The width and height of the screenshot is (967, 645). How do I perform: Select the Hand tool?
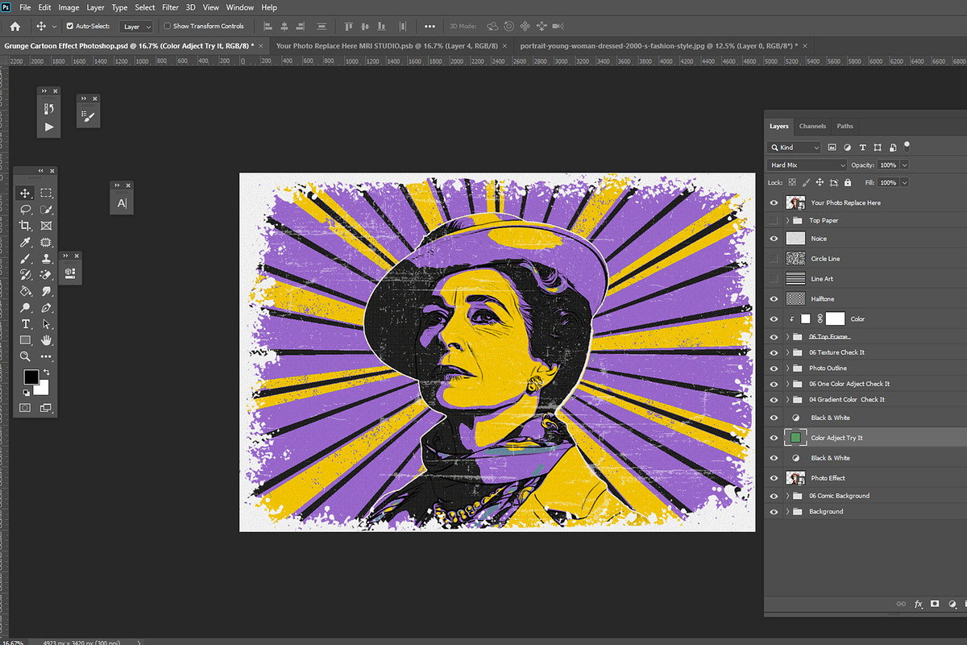(x=46, y=340)
